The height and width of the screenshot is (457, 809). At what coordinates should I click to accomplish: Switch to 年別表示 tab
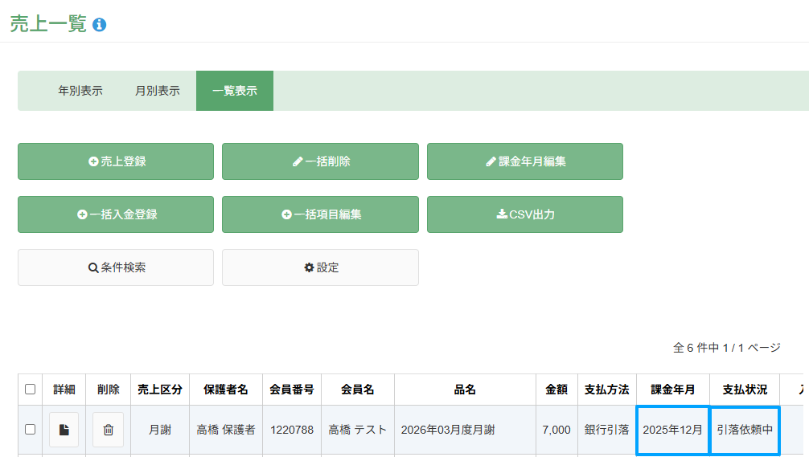80,91
